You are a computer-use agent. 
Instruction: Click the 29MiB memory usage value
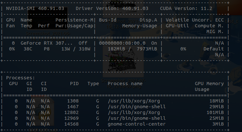click(x=217, y=107)
